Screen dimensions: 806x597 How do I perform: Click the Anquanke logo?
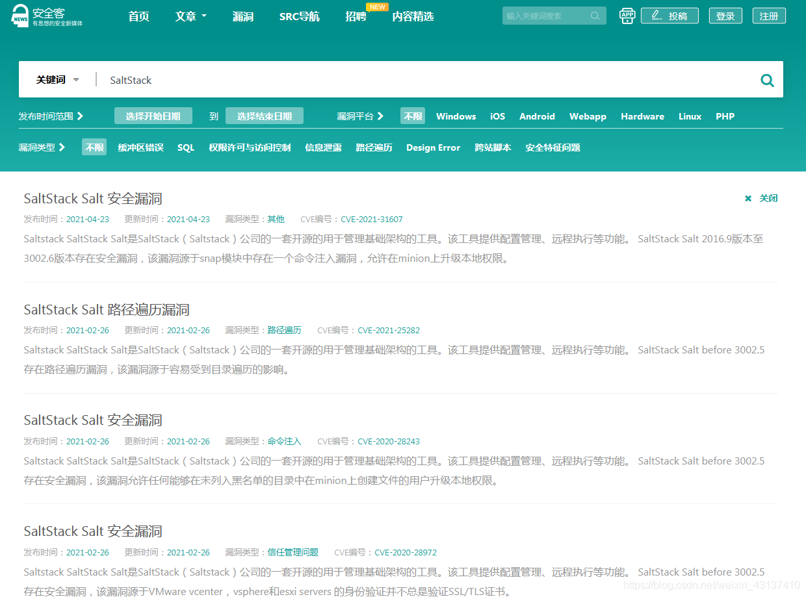point(47,16)
